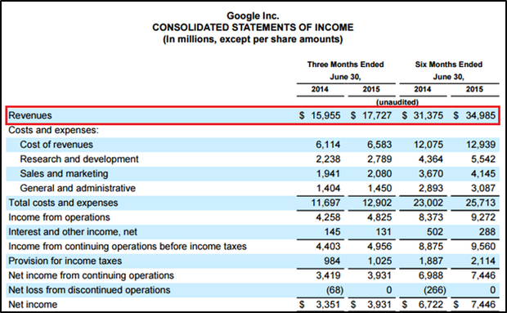Viewport: 507px width, 313px height.
Task: Select the "Net loss from discontinued operations" label
Action: pos(89,290)
